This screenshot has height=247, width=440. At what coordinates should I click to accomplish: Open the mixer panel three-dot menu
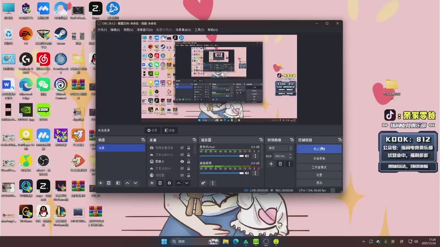tap(212, 183)
